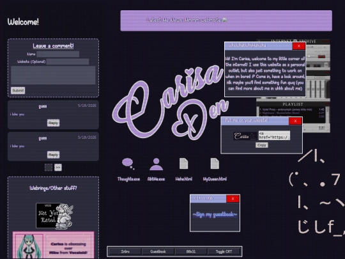
Task: Click the Guestbook taskbar button
Action: [x=158, y=251]
